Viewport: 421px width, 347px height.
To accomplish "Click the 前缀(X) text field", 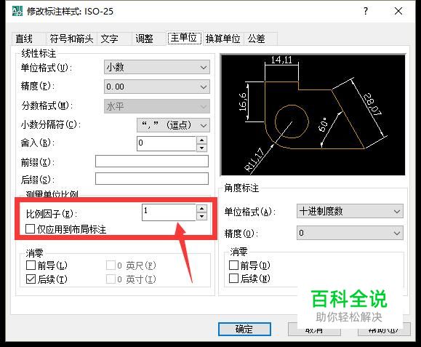I will 152,161.
